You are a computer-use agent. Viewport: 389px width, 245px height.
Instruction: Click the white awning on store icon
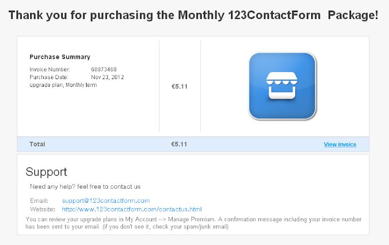(x=282, y=78)
